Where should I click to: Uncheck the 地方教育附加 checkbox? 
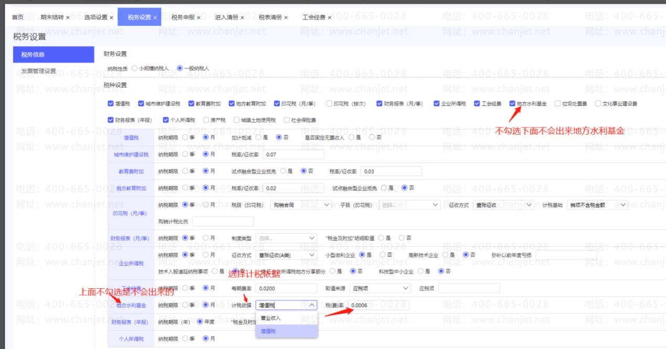[x=231, y=104]
